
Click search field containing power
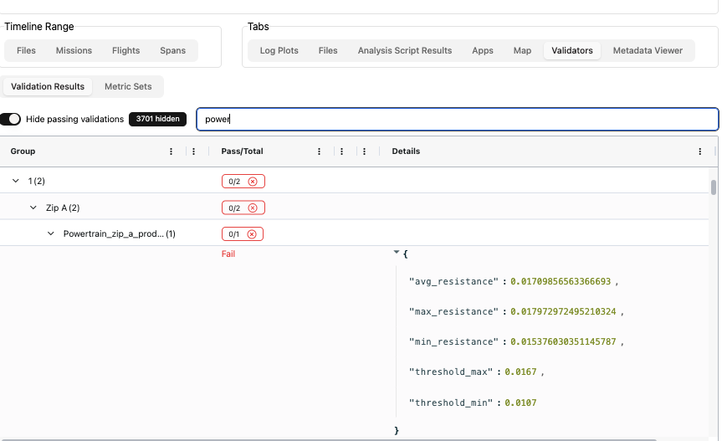click(458, 119)
